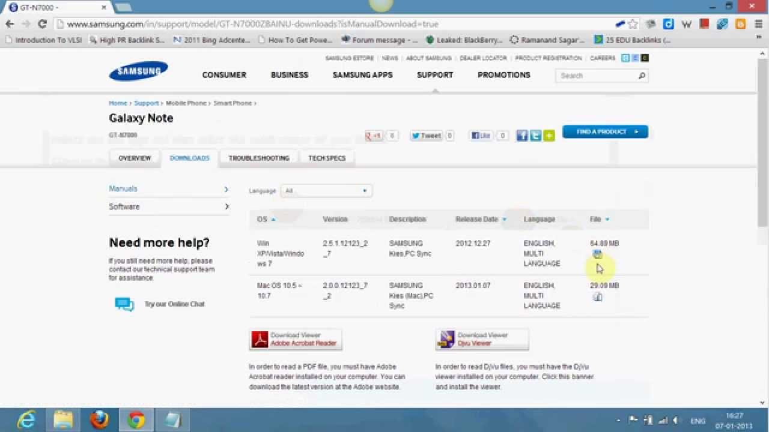
Task: Click Find a Product button
Action: (605, 132)
